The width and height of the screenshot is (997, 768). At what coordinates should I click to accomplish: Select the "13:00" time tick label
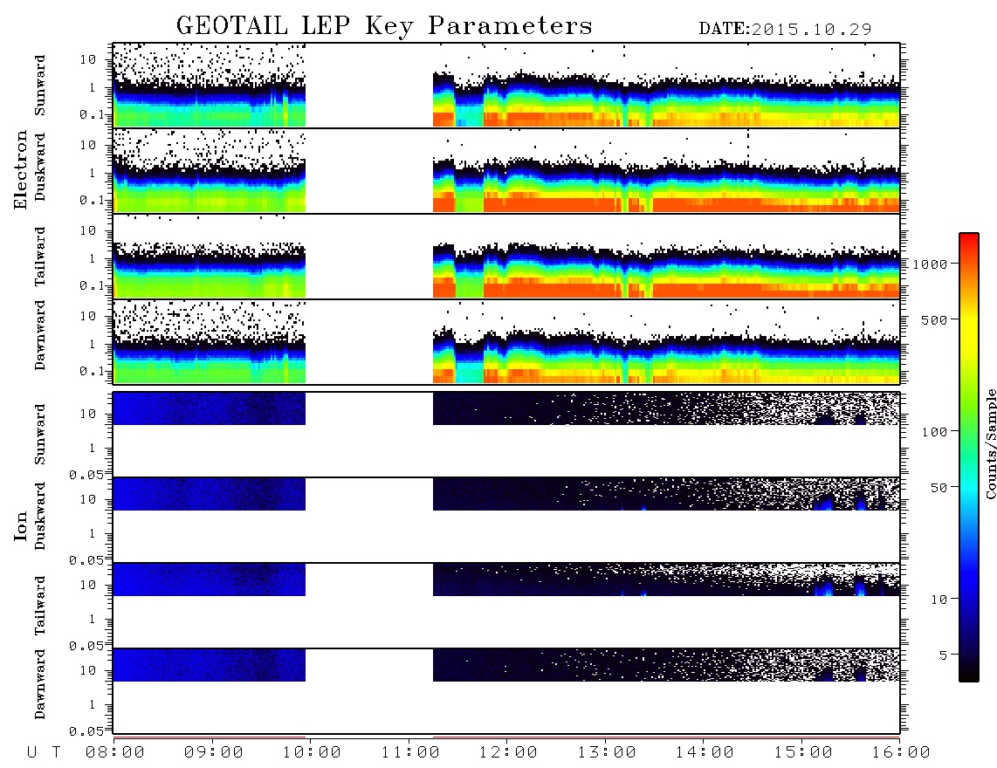[x=607, y=753]
